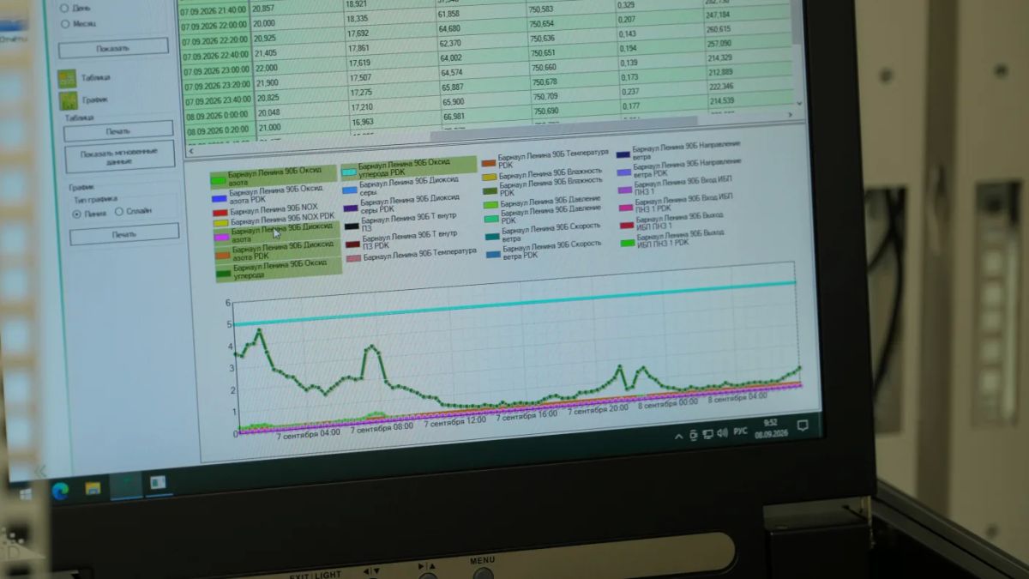Click table cell value 260,615
The height and width of the screenshot is (579, 1029).
[717, 28]
